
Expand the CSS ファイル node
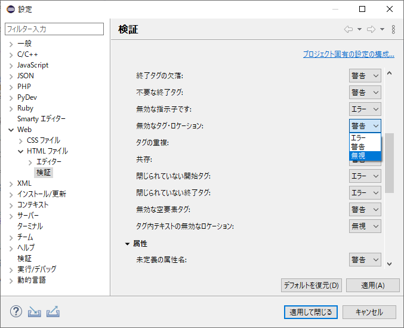tap(21, 141)
